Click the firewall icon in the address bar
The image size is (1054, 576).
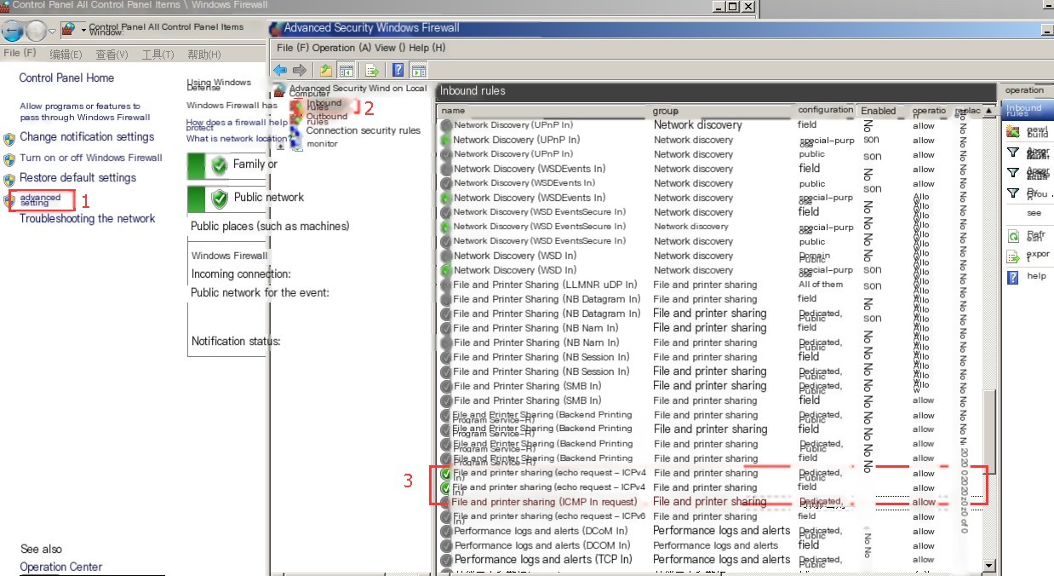click(68, 31)
